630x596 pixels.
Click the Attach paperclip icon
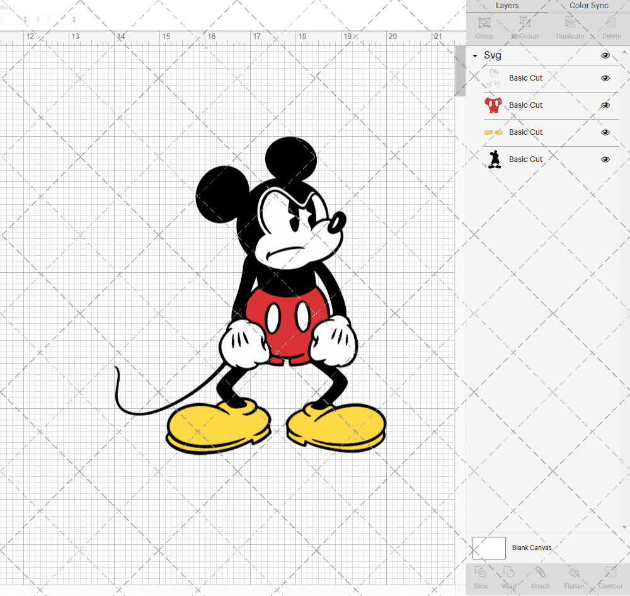[540, 572]
